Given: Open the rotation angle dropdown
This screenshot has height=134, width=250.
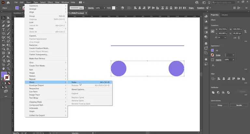Looking at the screenshot, I should [225, 38].
